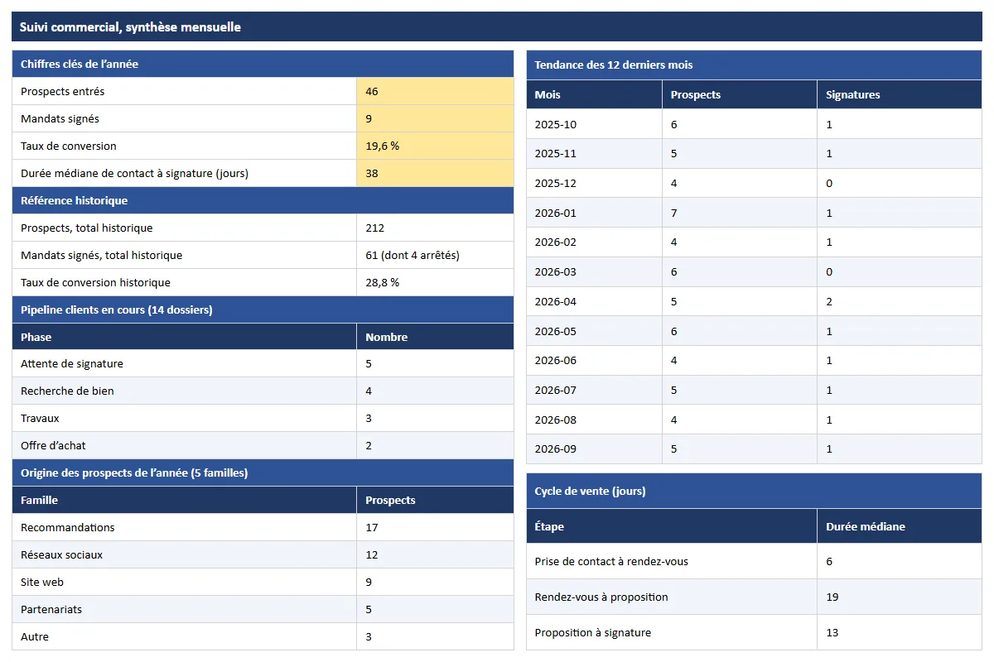The height and width of the screenshot is (662, 994).
Task: Select the "Étape" column header
Action: pyautogui.click(x=672, y=526)
